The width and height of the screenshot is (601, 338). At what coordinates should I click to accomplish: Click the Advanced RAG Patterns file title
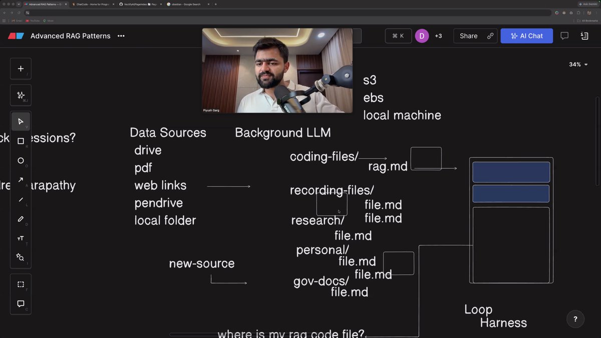point(70,36)
